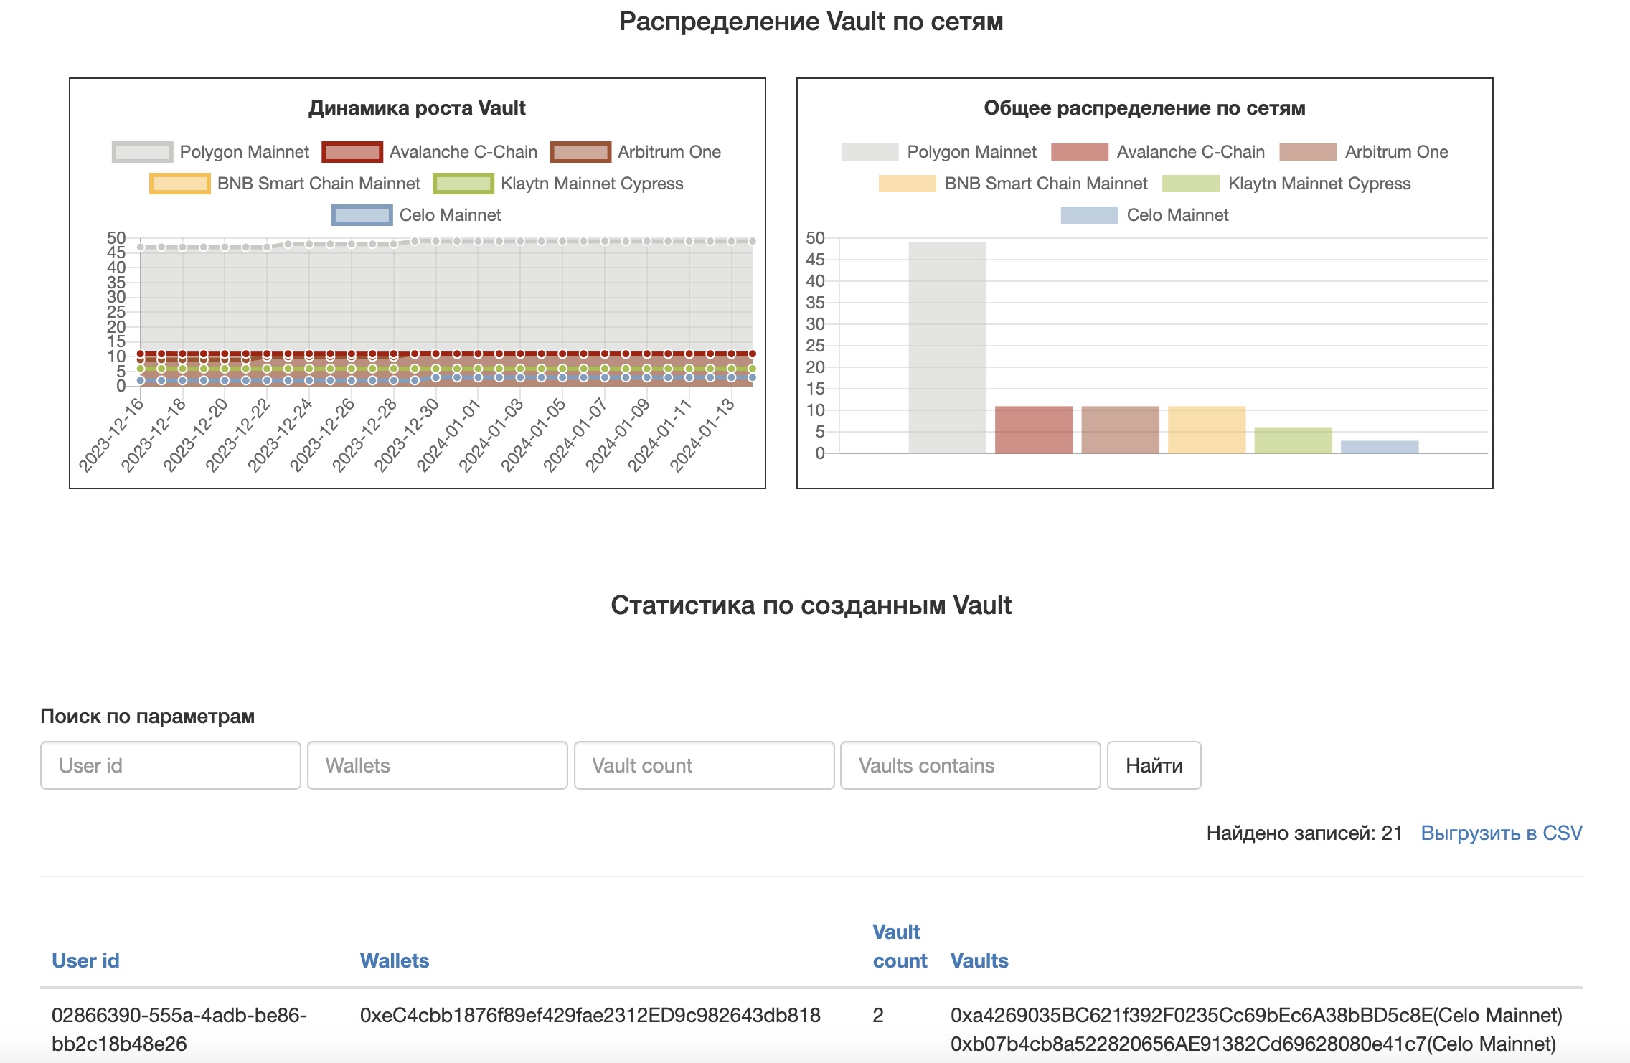Click the Vaults contains field
1630x1063 pixels.
[x=970, y=765]
